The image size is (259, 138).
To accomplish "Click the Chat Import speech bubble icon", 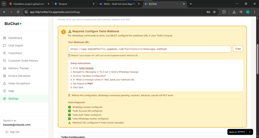I will 4,46.
